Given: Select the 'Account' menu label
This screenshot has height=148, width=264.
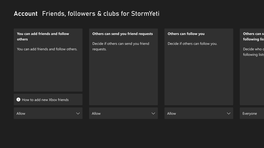Looking at the screenshot, I should click(26, 14).
